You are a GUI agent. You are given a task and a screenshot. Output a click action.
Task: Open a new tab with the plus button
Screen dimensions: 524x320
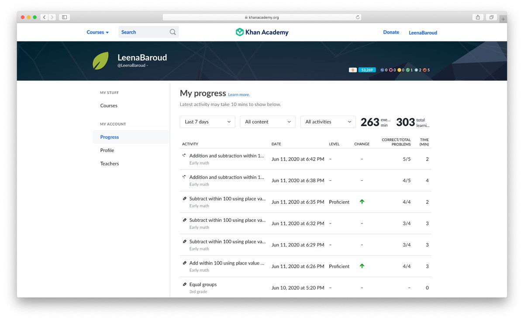[x=503, y=19]
